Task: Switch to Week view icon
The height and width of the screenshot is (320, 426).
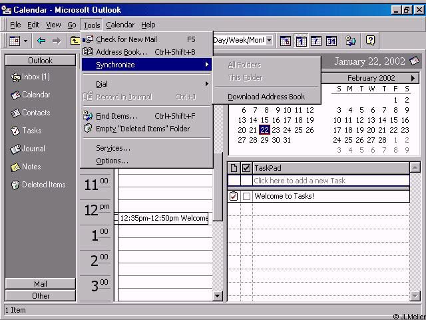Action: 316,41
